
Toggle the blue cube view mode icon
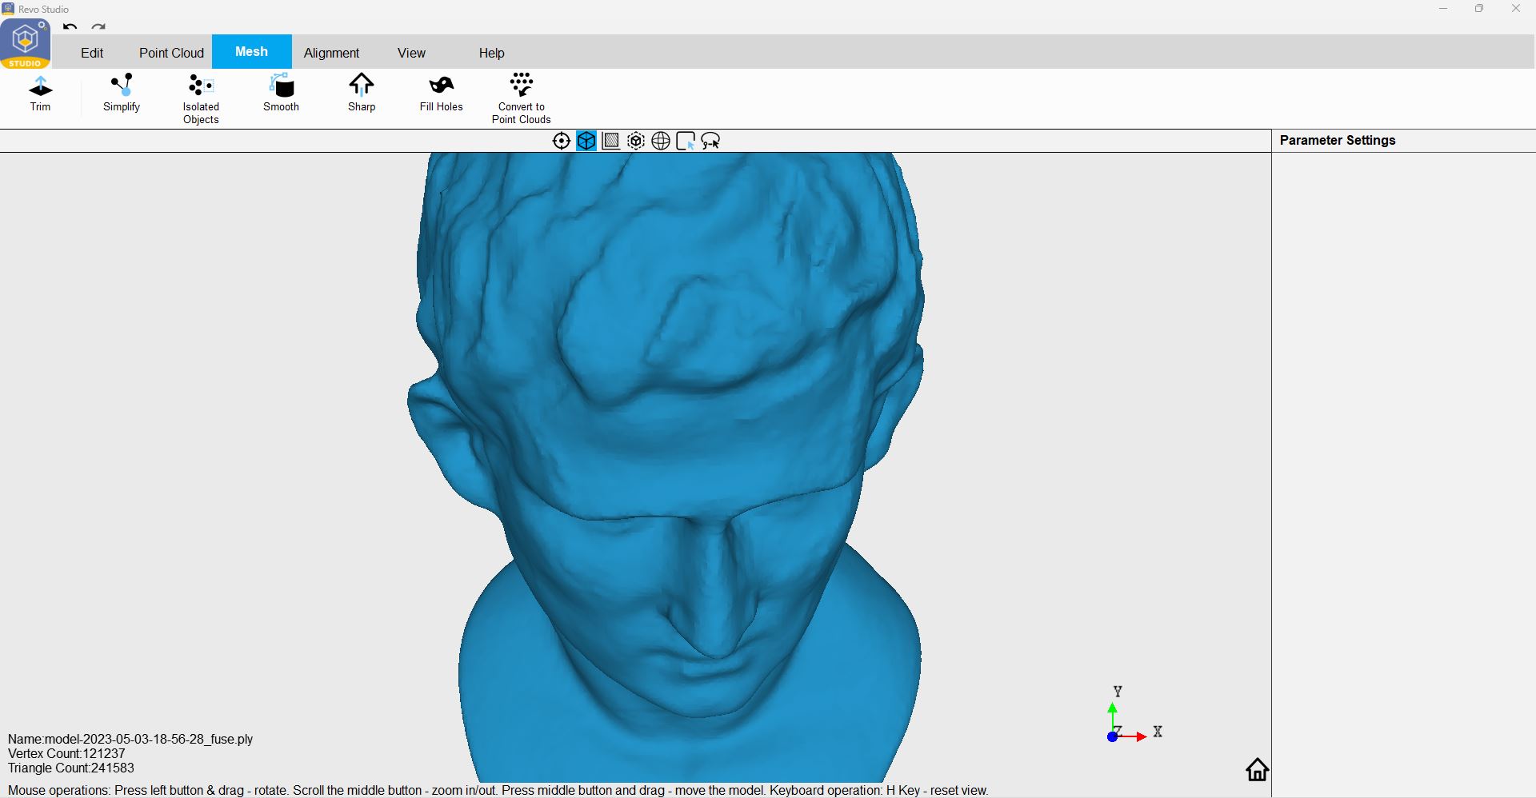point(586,142)
